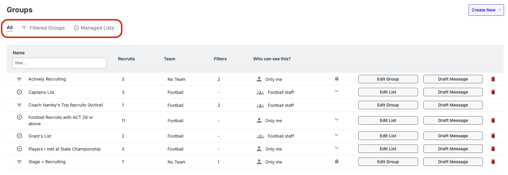Image resolution: width=508 pixels, height=175 pixels.
Task: Switch to the Filtered Groups tab
Action: click(x=43, y=28)
